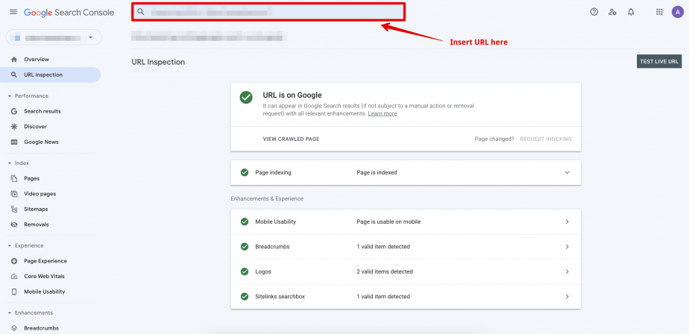Click the Core Web Vitals gauge icon
Screen dimensions: 689x334
tap(14, 277)
